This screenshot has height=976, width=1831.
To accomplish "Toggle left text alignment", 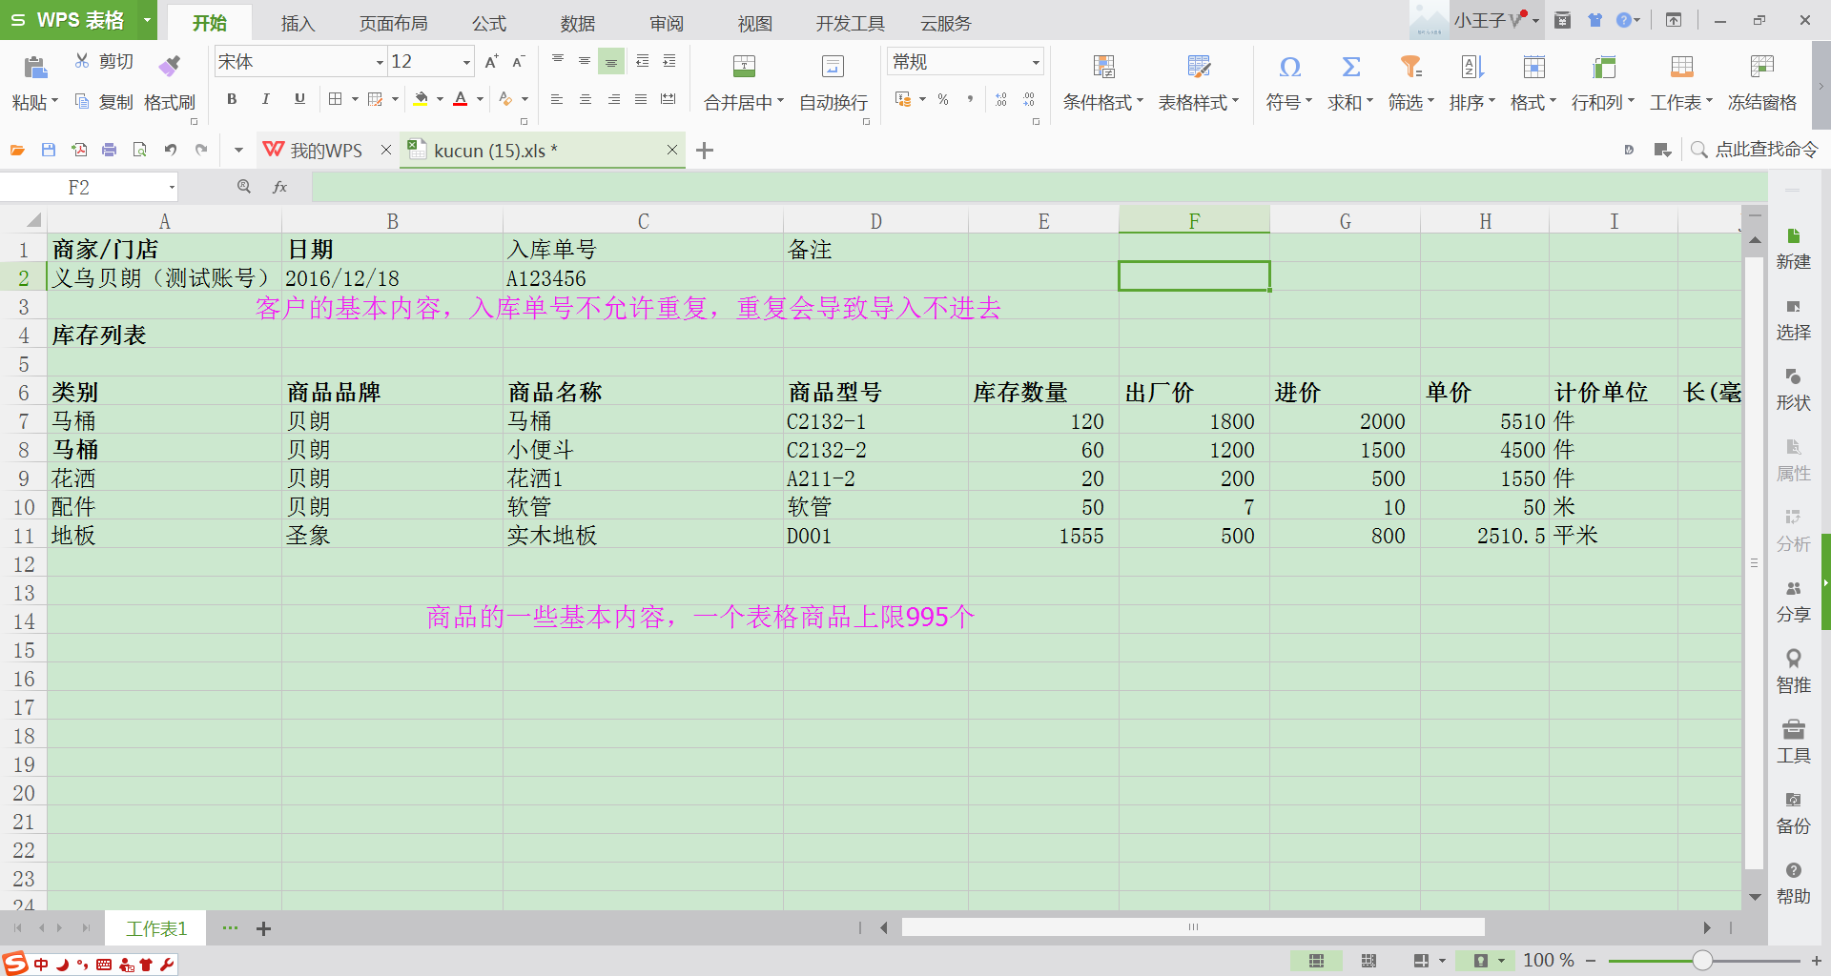I will 558,99.
